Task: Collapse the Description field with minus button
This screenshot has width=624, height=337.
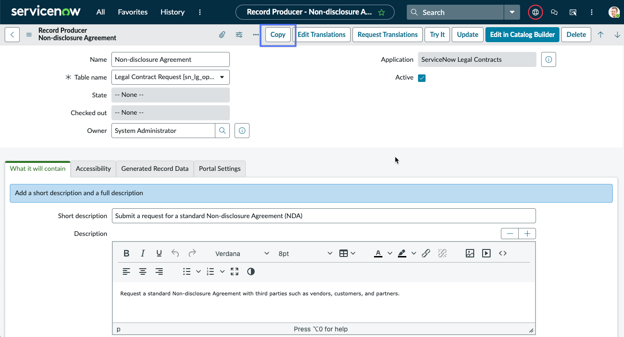Action: pos(510,234)
